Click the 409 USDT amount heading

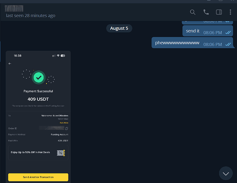click(x=38, y=99)
